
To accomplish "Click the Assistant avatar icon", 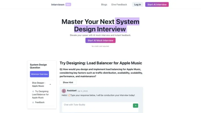I will pyautogui.click(x=64, y=91).
